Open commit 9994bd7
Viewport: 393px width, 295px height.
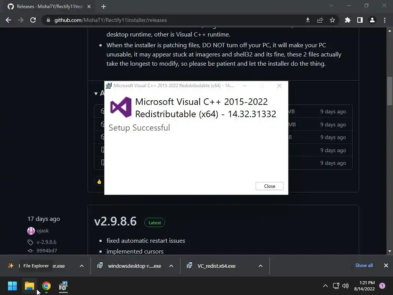[46, 250]
